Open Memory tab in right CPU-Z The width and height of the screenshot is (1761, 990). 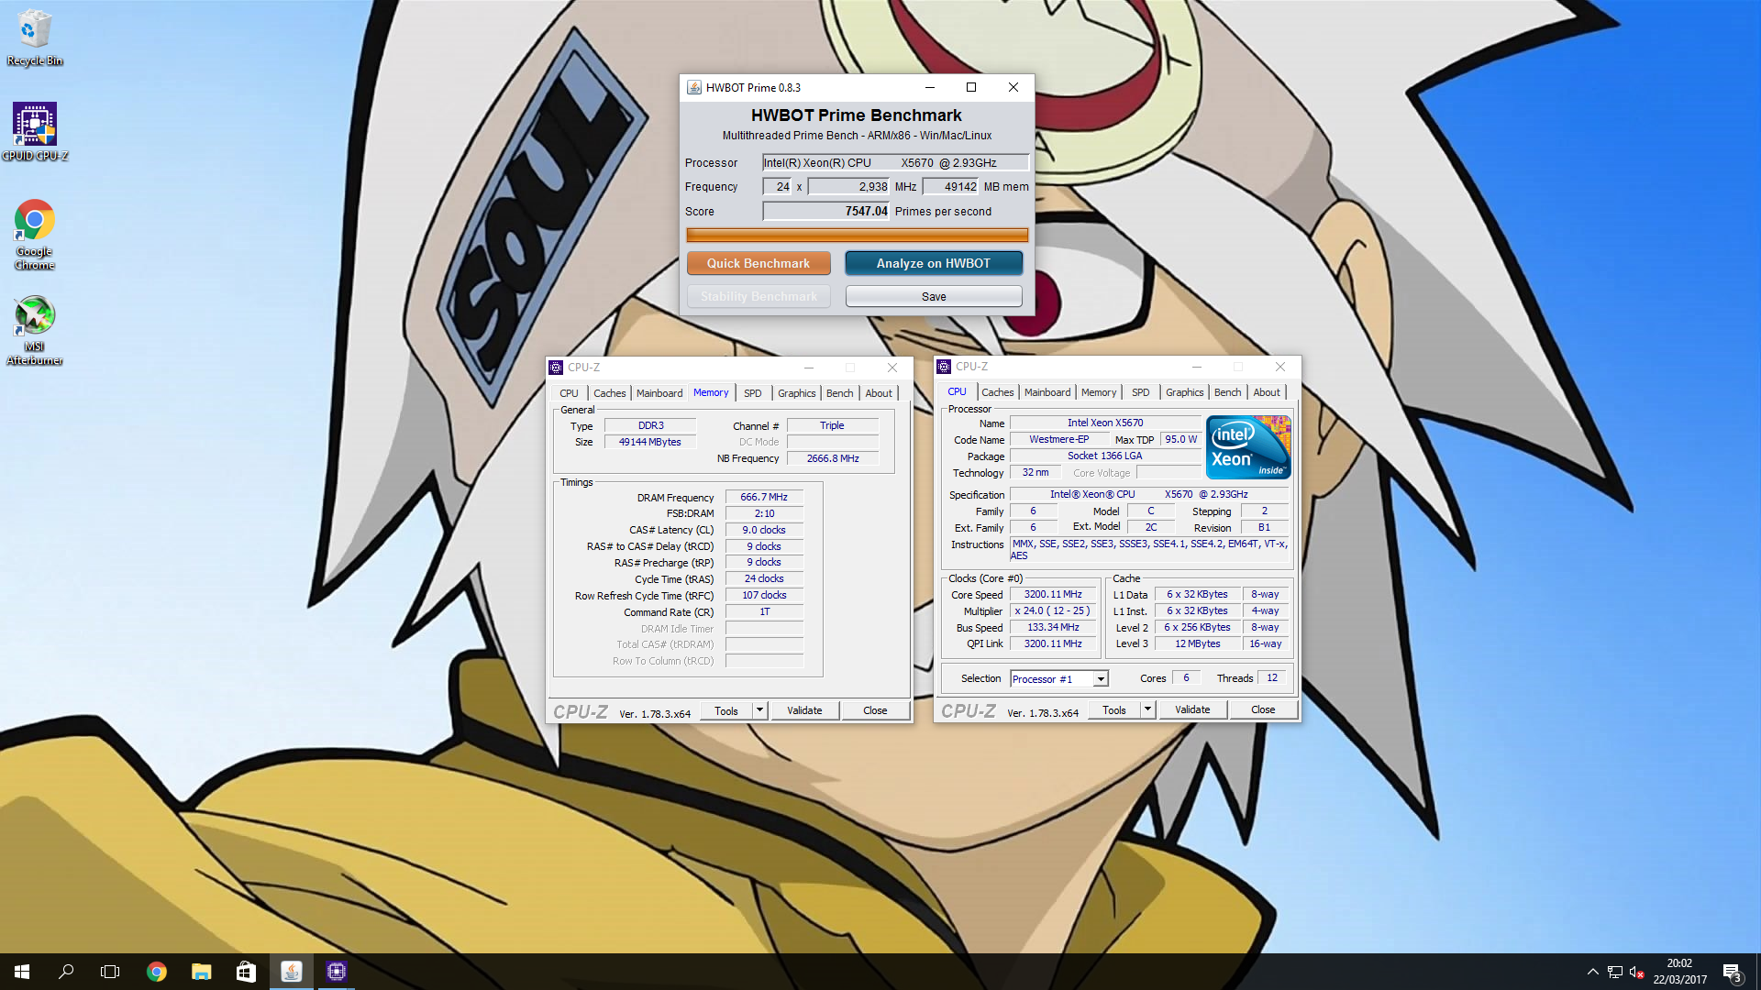[x=1099, y=392]
